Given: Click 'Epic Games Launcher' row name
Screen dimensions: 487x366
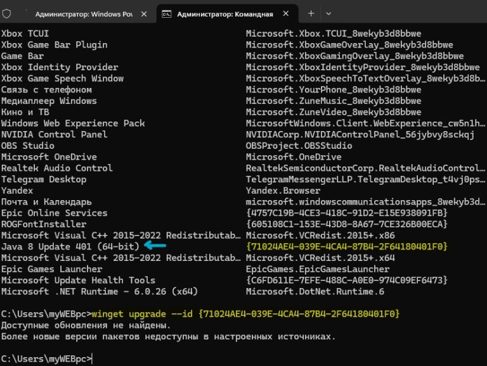Looking at the screenshot, I should 51,269.
